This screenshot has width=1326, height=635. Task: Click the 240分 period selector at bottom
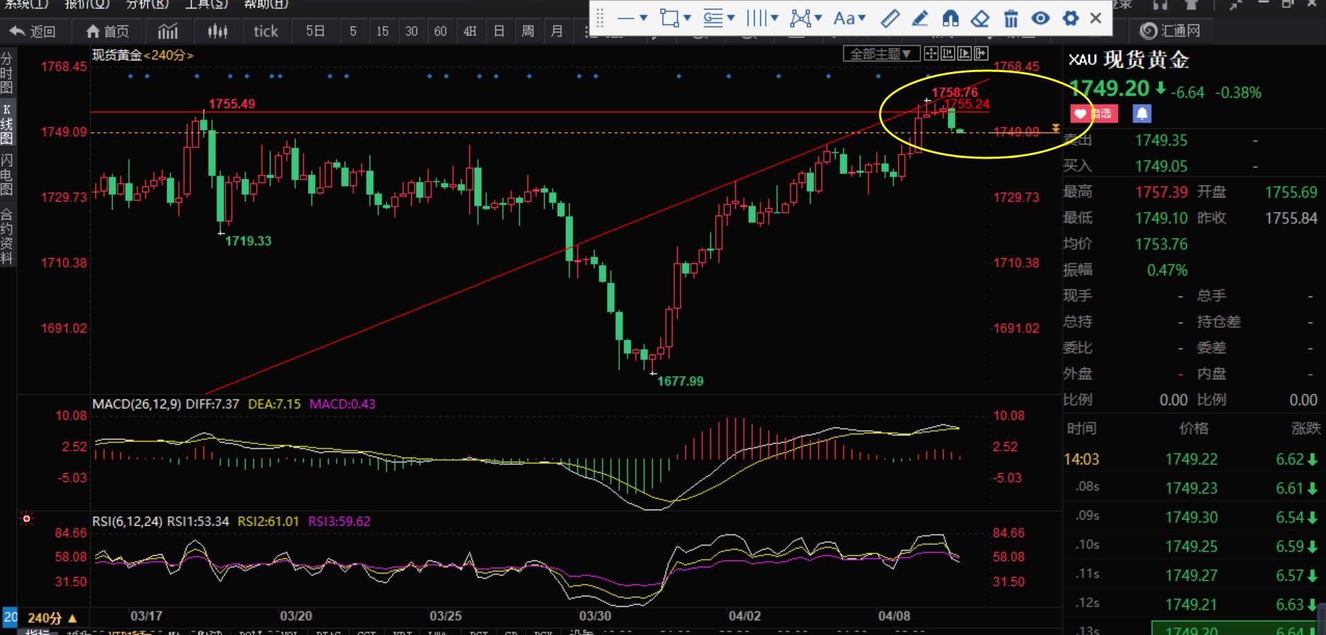51,618
